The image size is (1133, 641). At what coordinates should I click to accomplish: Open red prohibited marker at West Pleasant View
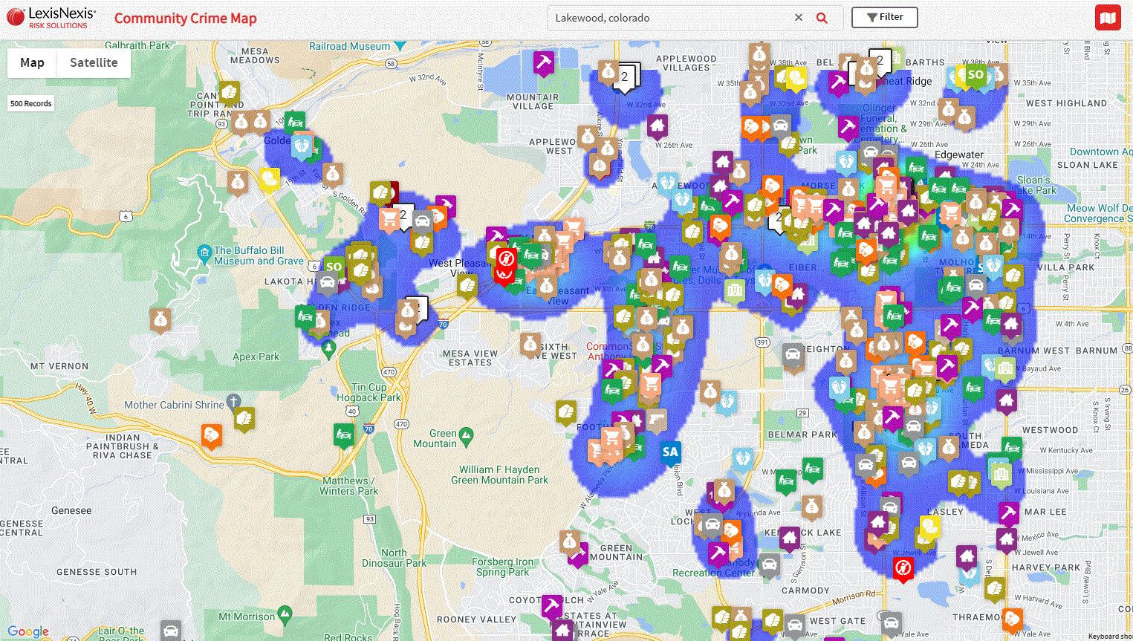(x=505, y=261)
